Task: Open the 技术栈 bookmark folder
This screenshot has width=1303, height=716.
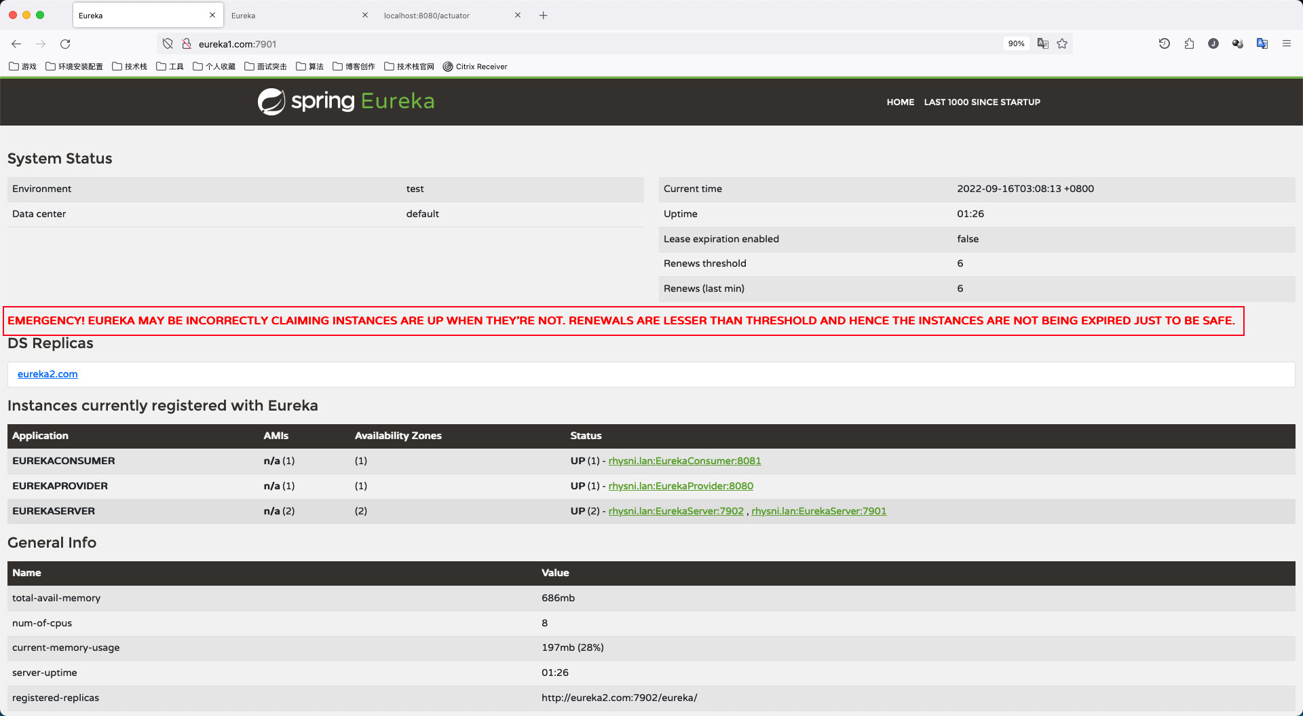Action: click(x=130, y=67)
